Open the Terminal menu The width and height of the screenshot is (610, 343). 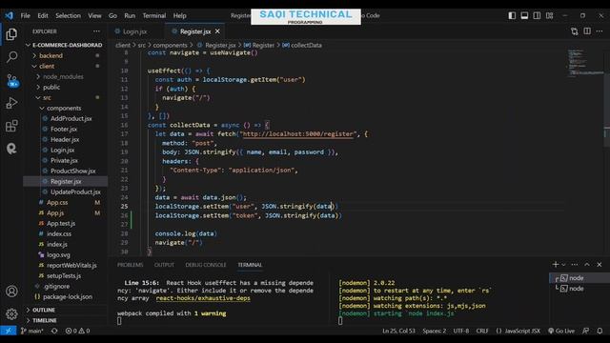[x=154, y=15]
